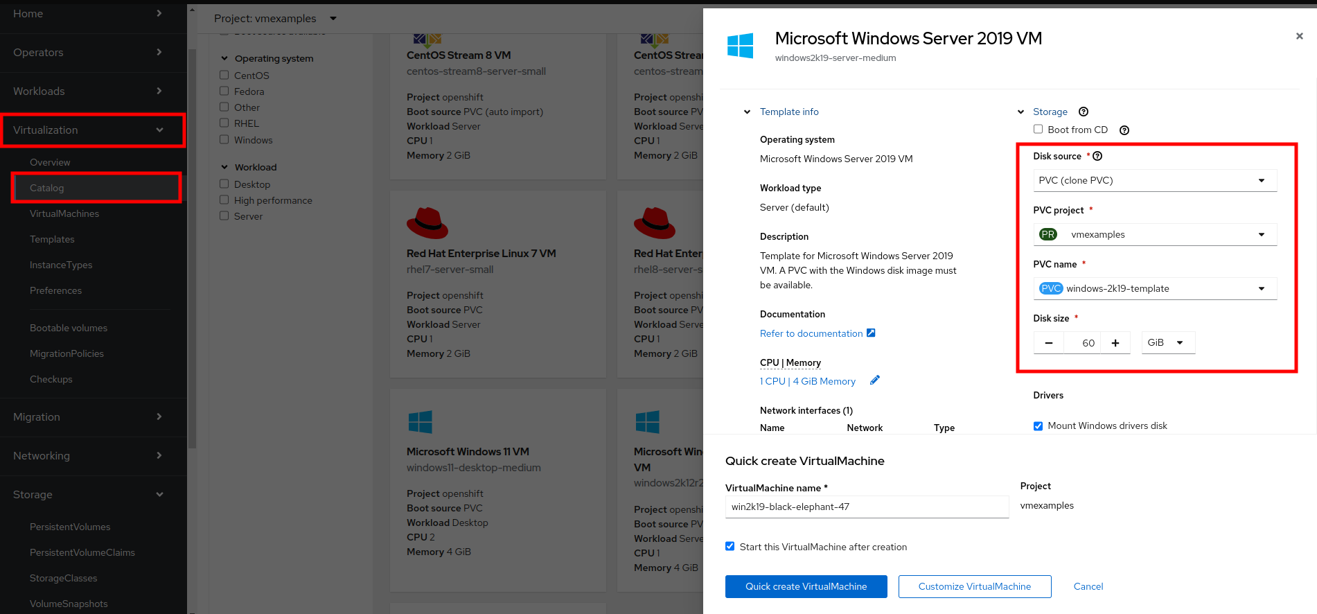Open MigrationPolicies in the sidebar

pos(67,353)
